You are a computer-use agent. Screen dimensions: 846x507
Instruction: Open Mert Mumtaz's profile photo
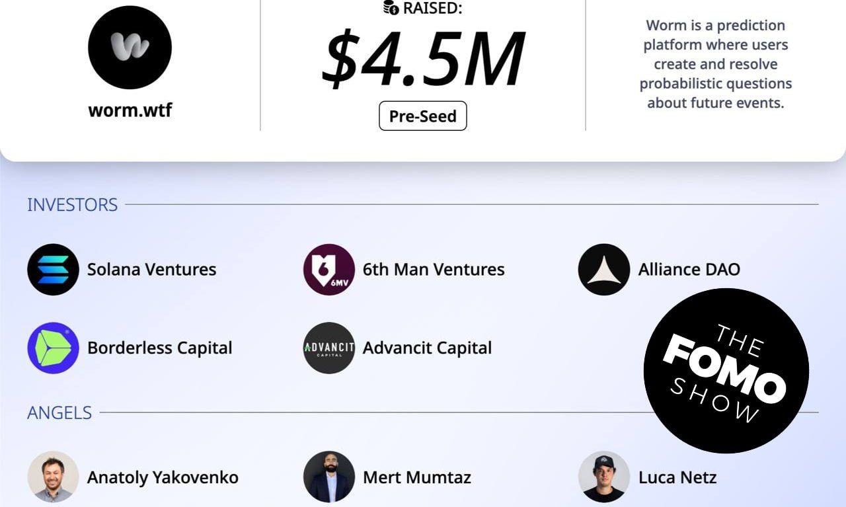(x=328, y=477)
